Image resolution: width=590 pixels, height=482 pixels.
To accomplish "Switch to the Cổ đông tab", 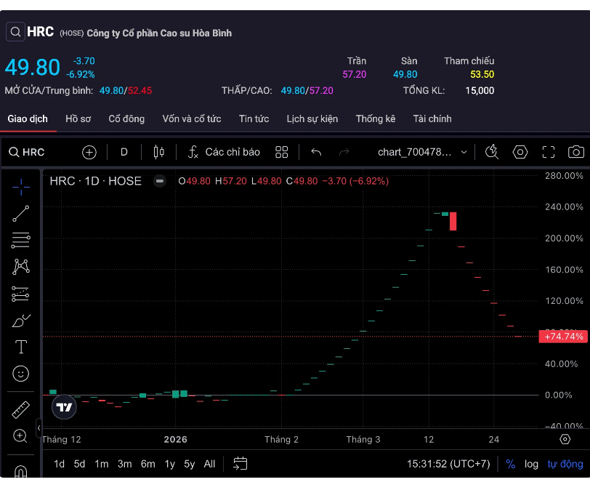I will click(x=126, y=119).
